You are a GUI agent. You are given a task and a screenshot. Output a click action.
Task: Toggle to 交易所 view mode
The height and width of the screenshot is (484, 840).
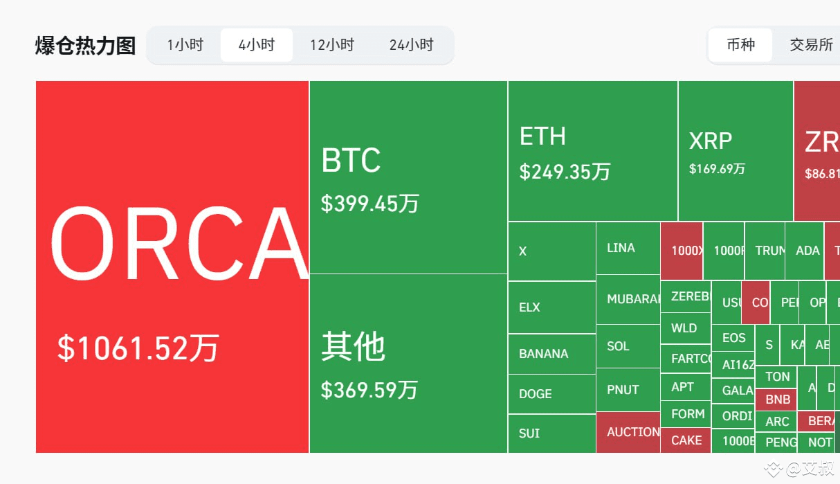coord(811,44)
